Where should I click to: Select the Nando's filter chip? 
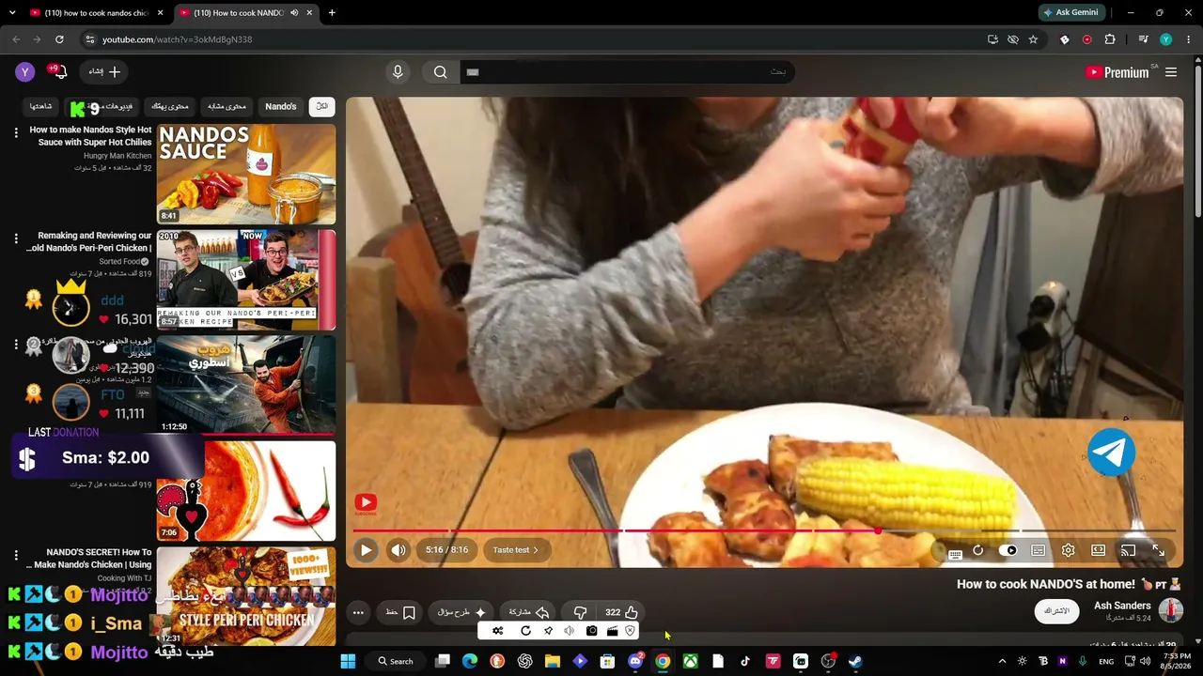point(280,106)
